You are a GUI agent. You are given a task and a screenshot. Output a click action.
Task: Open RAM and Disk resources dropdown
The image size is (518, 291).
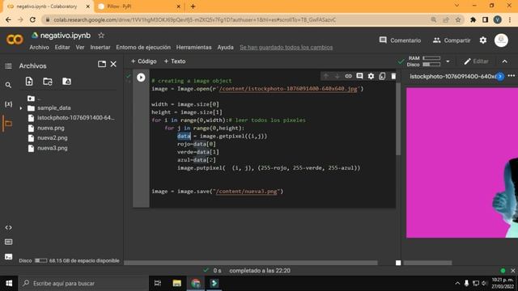[x=448, y=61]
